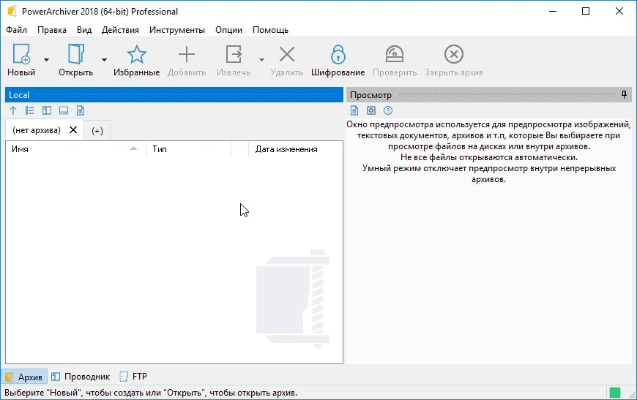Image resolution: width=637 pixels, height=400 pixels.
Task: Open the Шифрование lock tool
Action: point(338,54)
